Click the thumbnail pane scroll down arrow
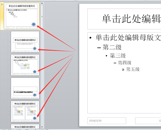This screenshot has height=130, width=161. point(42,127)
